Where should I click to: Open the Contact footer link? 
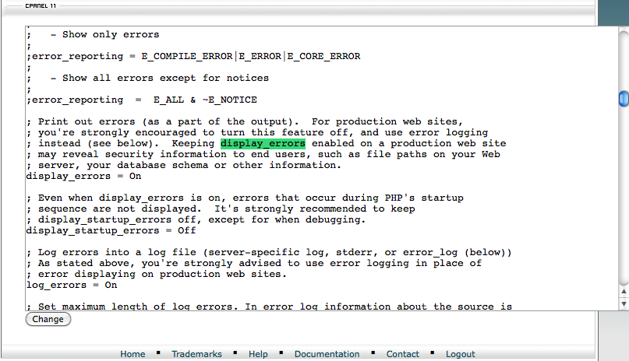click(402, 354)
